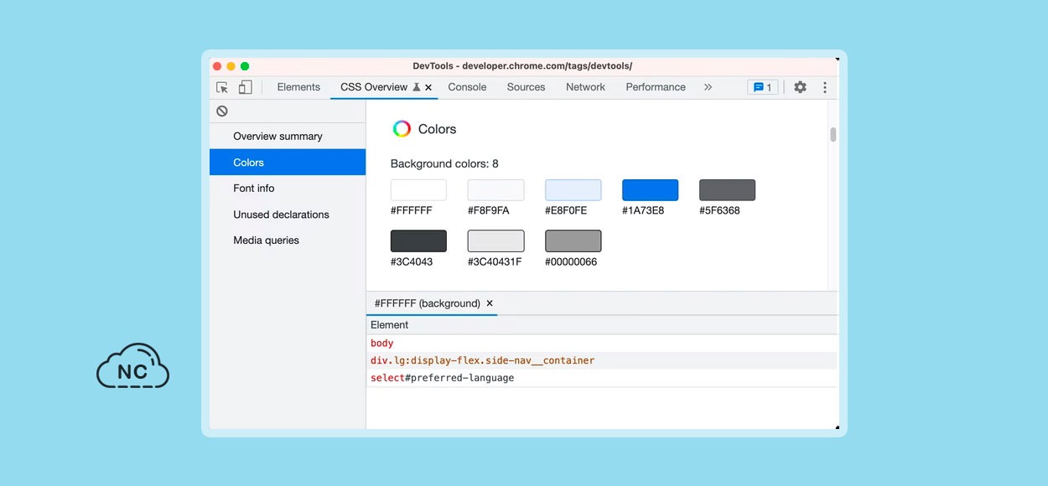
Task: Click the #F8F9FA color swatch
Action: (495, 190)
